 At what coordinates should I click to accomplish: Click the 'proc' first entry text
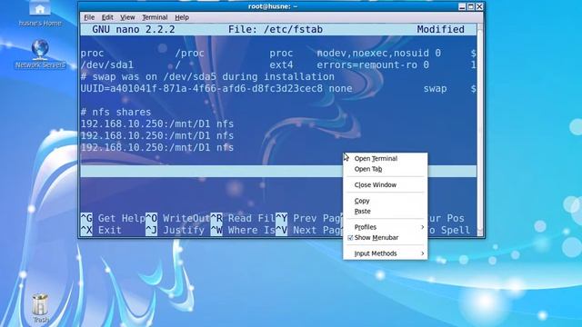click(x=92, y=53)
